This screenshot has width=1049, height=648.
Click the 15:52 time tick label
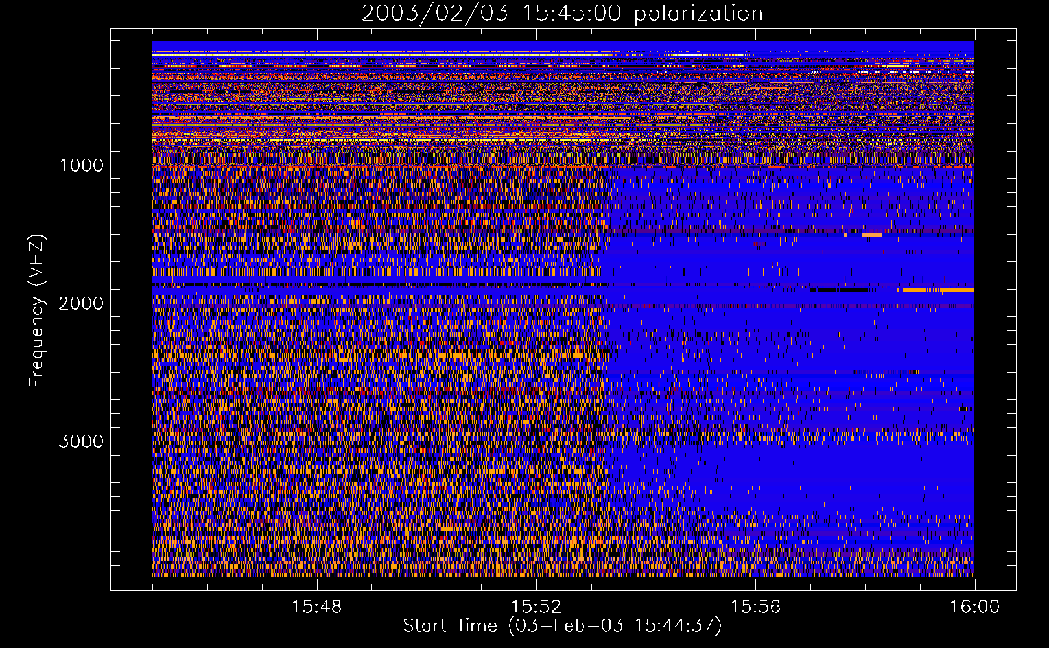[x=536, y=607]
